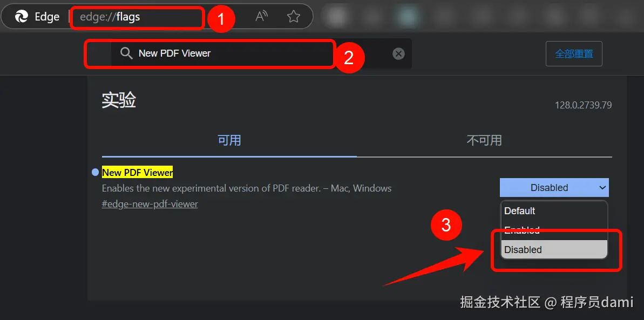Click the 全部重置 button
The width and height of the screenshot is (644, 320).
coord(574,54)
